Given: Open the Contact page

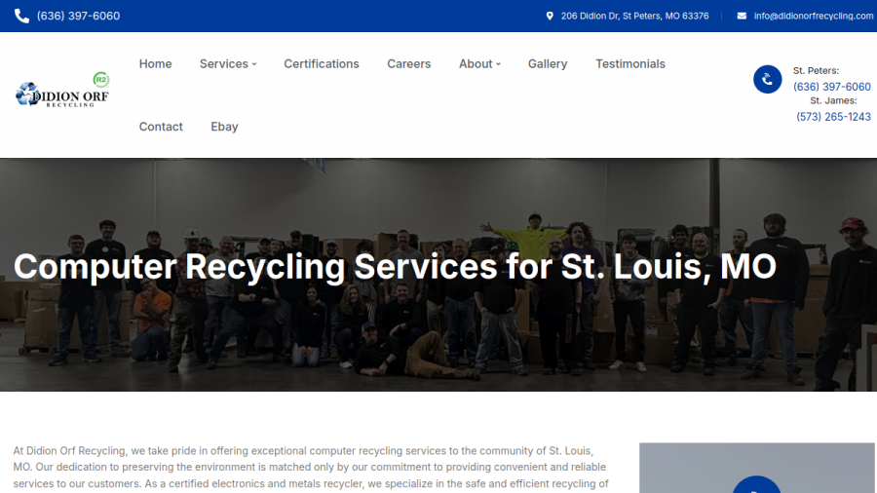Looking at the screenshot, I should (161, 127).
